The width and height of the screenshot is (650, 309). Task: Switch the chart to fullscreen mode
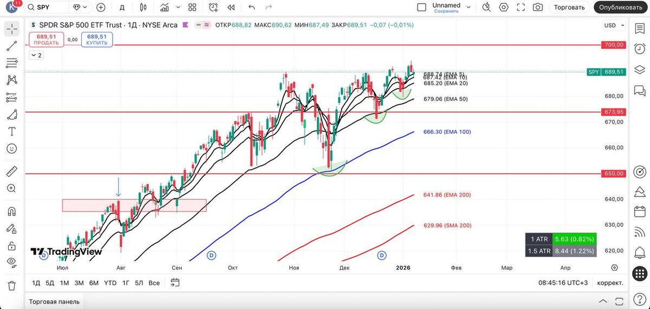[x=521, y=7]
